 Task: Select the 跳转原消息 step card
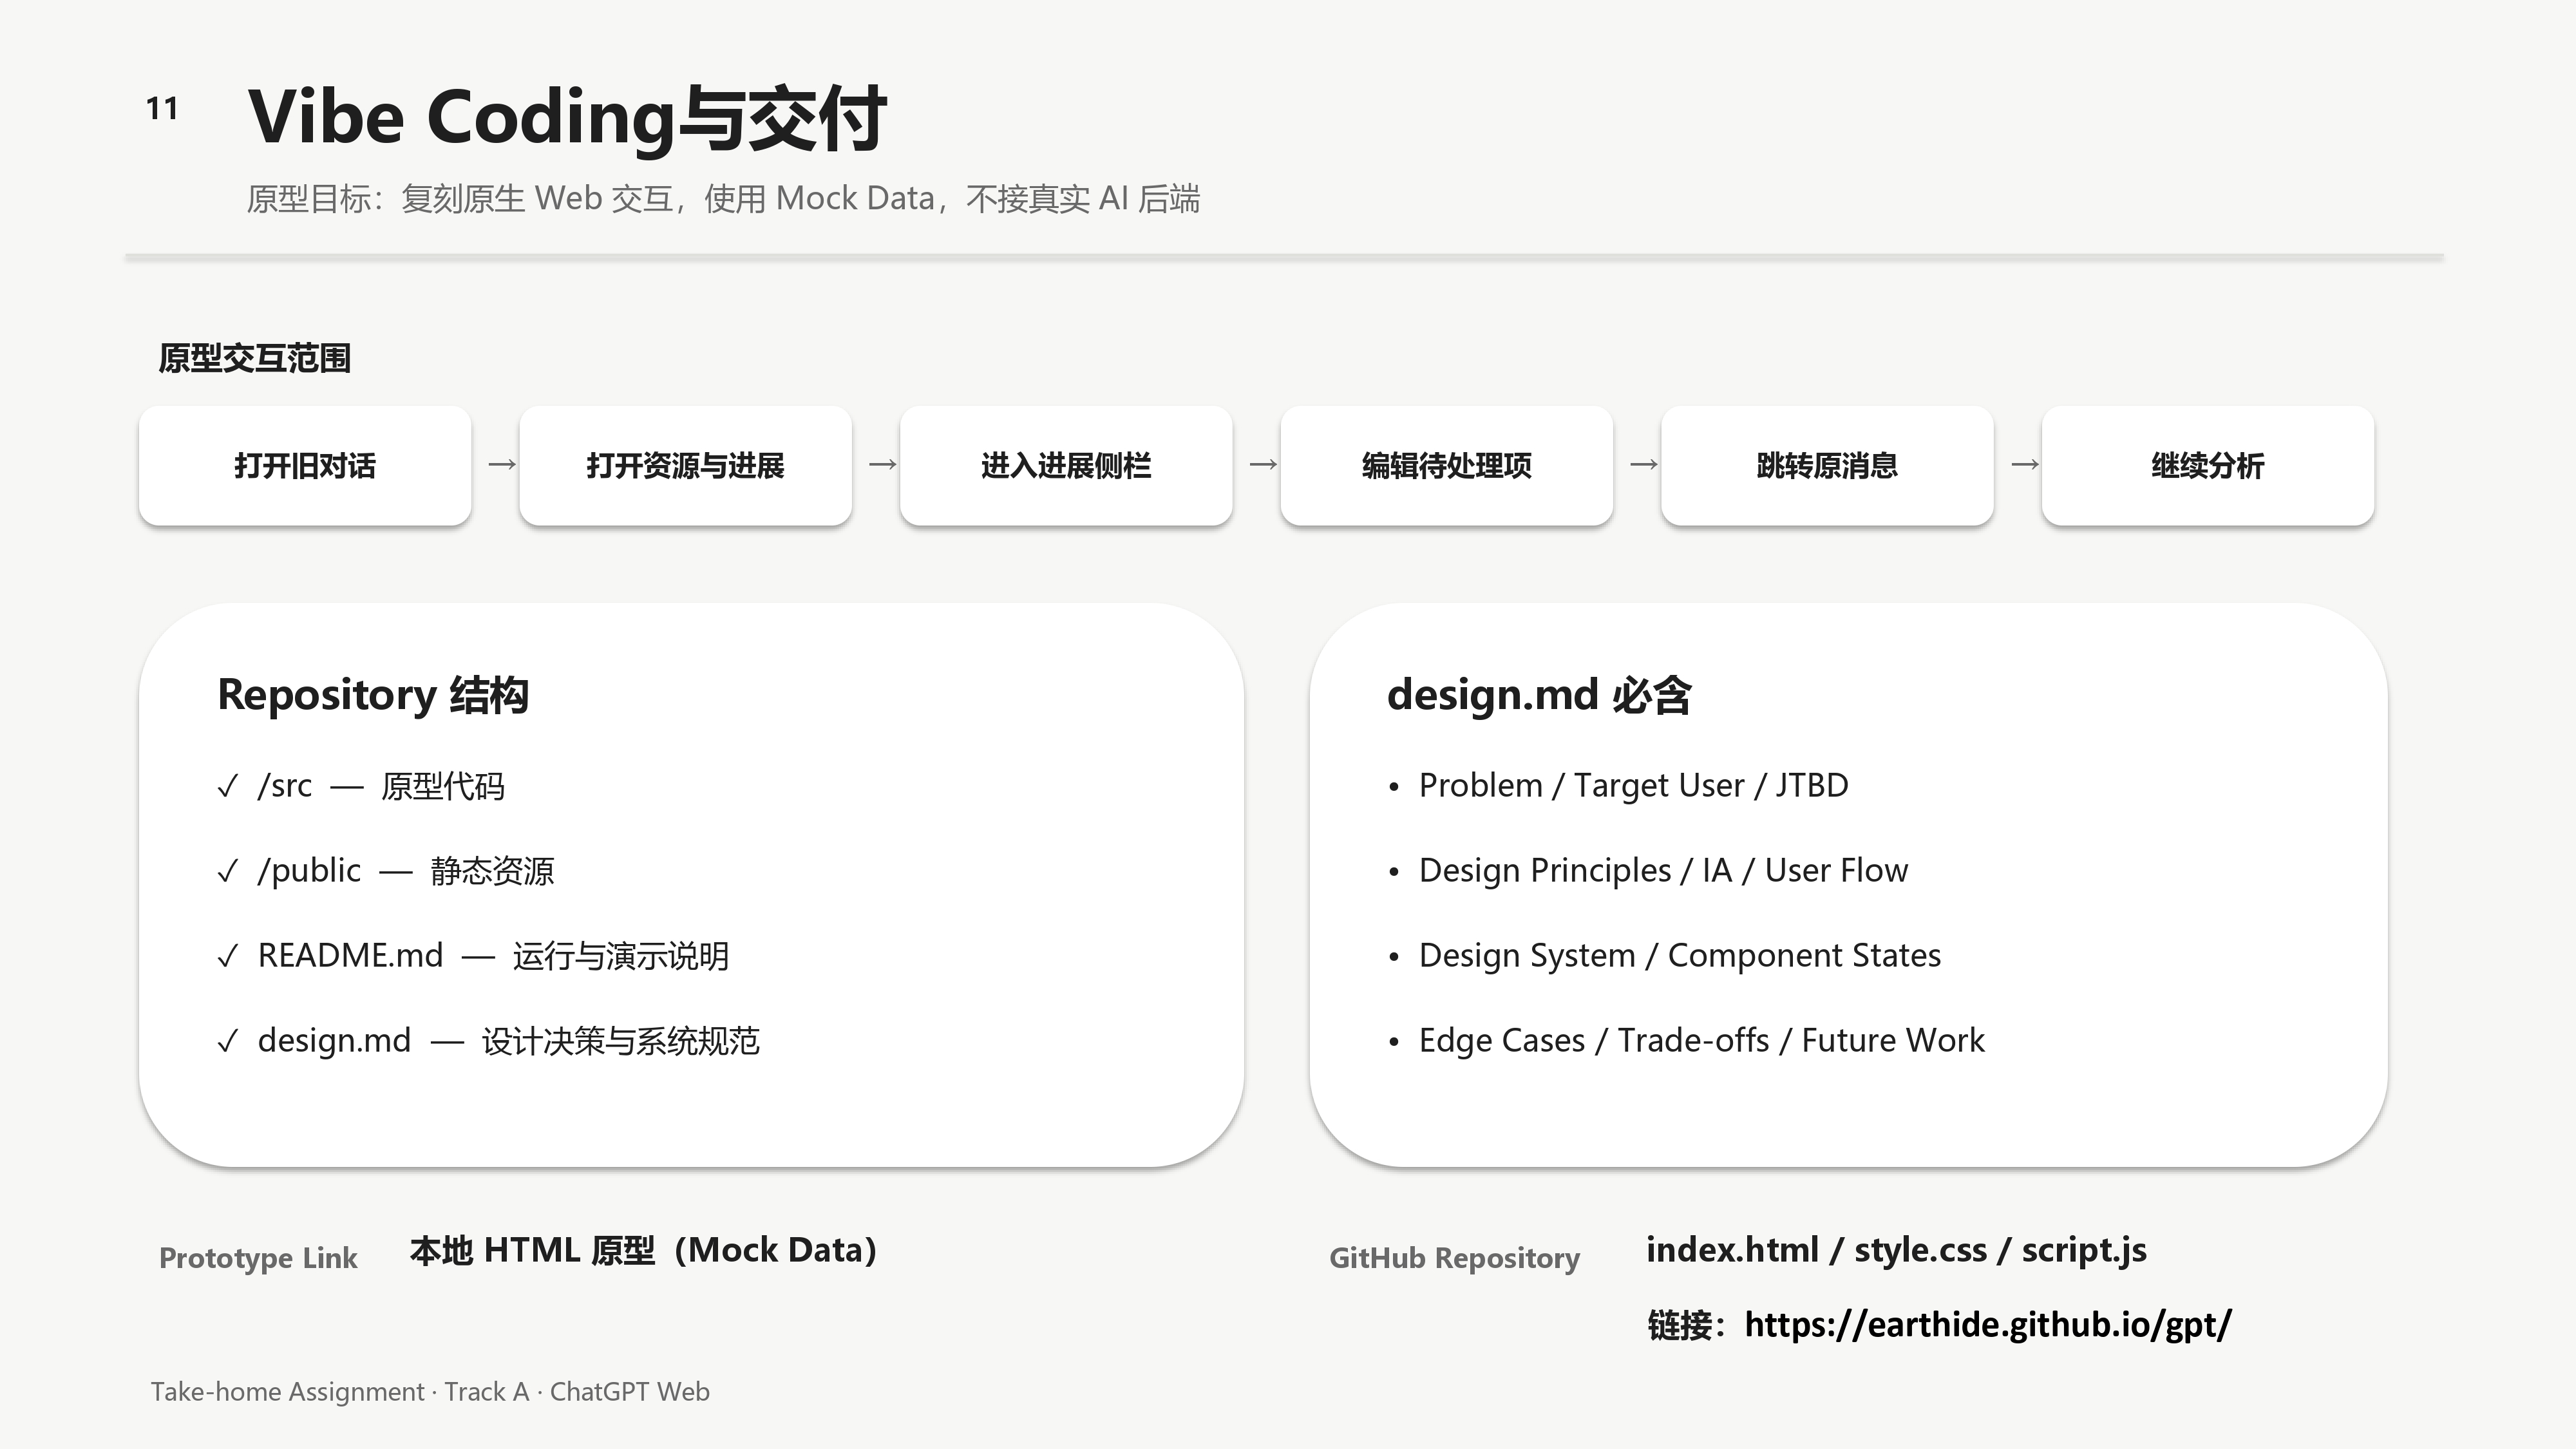point(1827,465)
